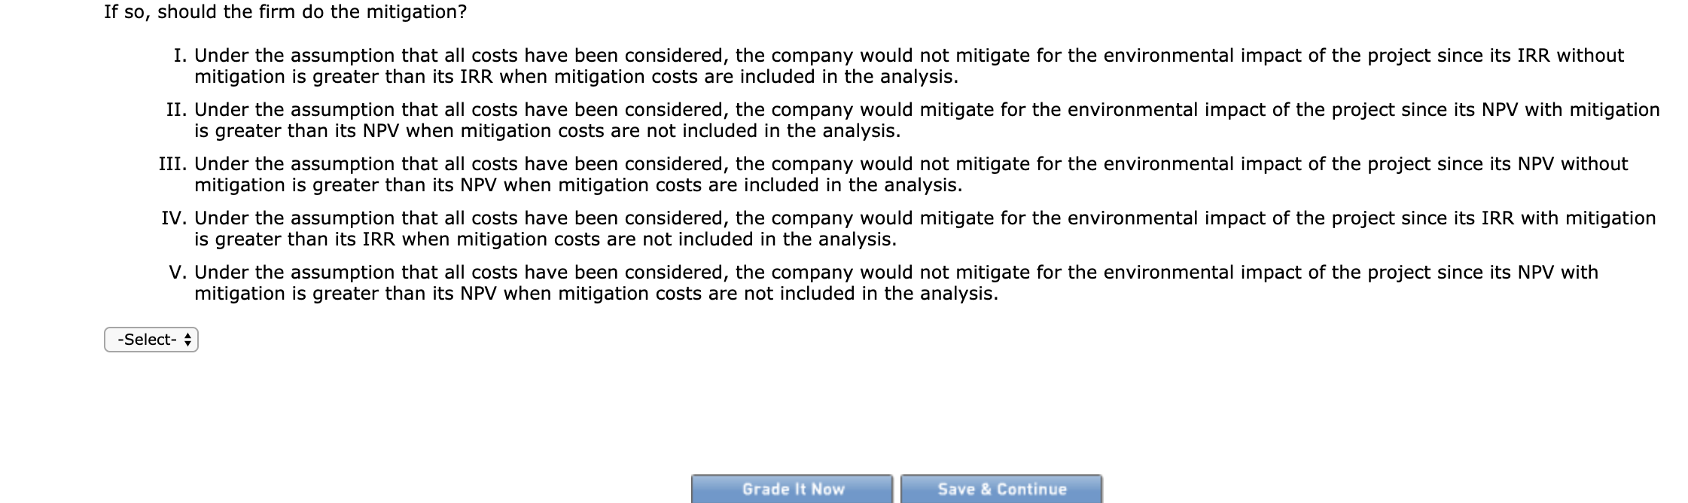Continue to next question with Save & Continue
This screenshot has height=503, width=1688.
coord(1001,489)
